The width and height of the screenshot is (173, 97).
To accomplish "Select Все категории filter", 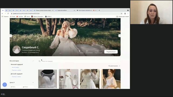I will tap(14, 61).
